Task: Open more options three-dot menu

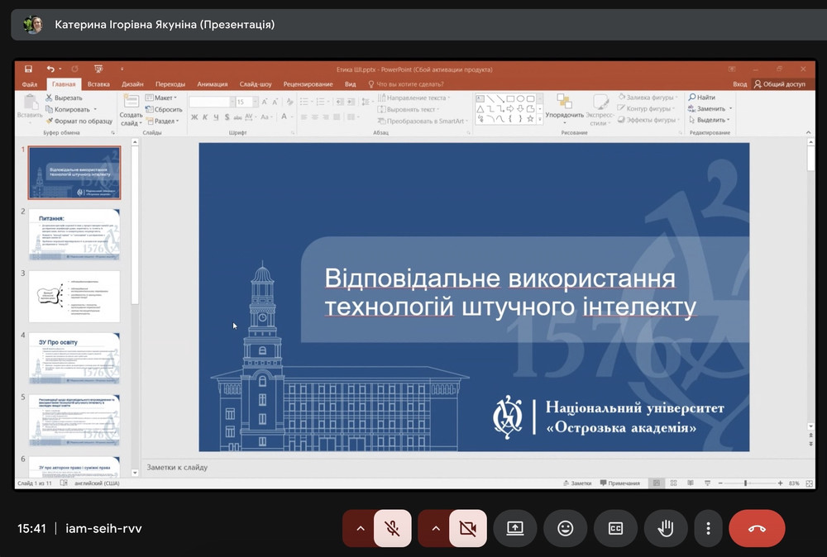Action: (x=708, y=528)
